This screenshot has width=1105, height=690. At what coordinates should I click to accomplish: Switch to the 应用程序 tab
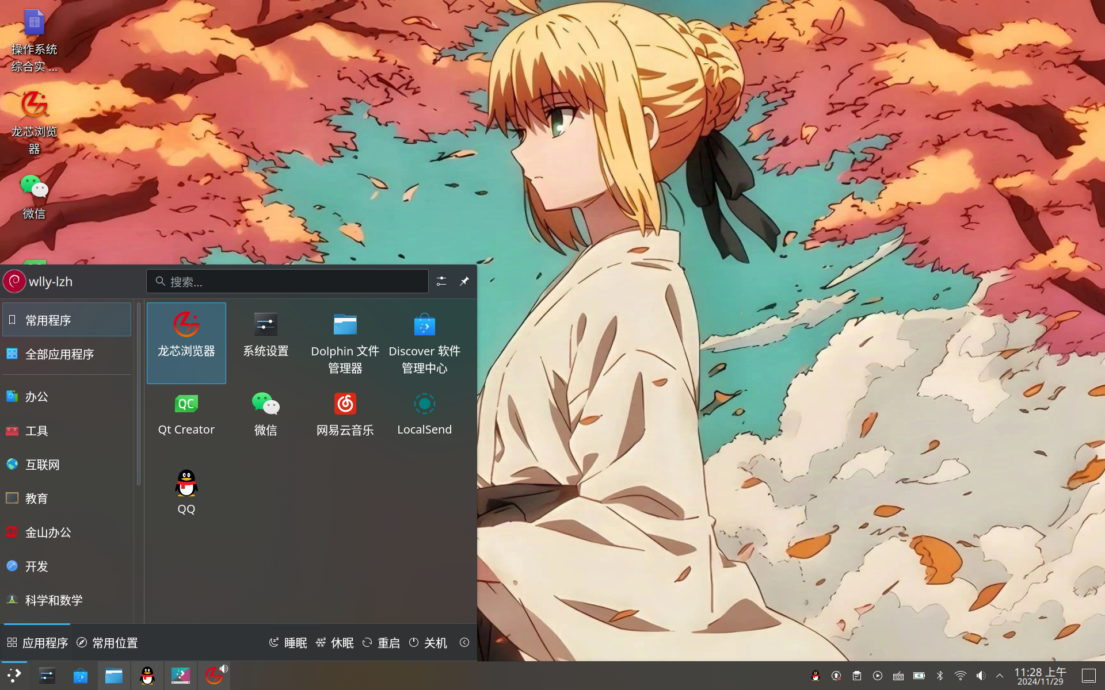point(45,643)
